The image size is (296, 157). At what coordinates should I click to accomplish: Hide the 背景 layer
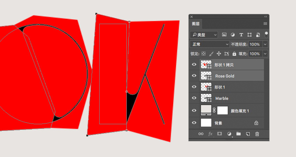194,123
